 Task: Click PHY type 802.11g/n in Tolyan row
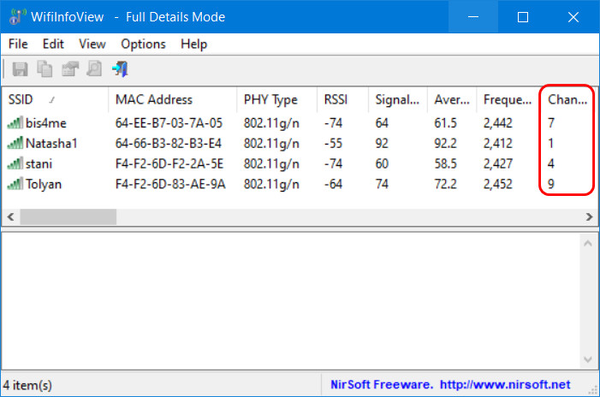[271, 184]
